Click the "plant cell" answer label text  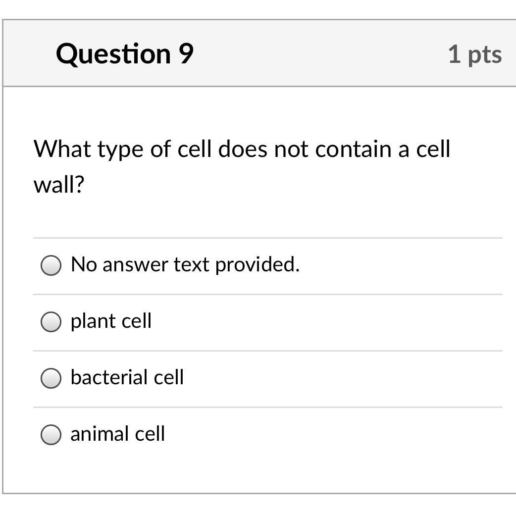pyautogui.click(x=111, y=321)
